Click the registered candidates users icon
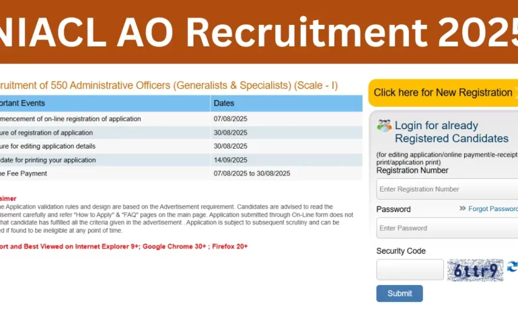Screen dimensions: 518x316 [x=384, y=126]
